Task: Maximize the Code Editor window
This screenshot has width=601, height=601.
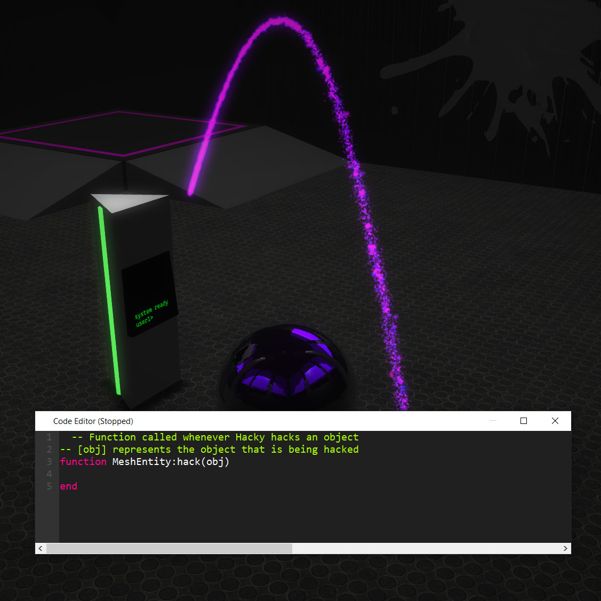Action: tap(524, 421)
